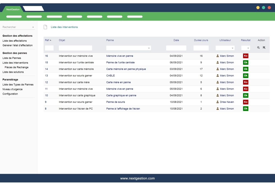Expand the Rechercher dropdown in the sidebar

click(33, 27)
